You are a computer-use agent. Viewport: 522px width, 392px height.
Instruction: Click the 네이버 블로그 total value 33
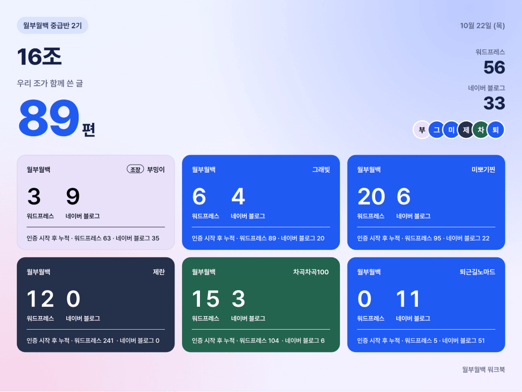coord(495,103)
